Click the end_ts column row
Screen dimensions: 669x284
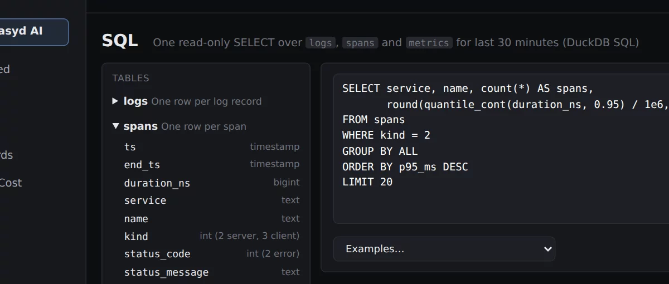[x=212, y=165]
